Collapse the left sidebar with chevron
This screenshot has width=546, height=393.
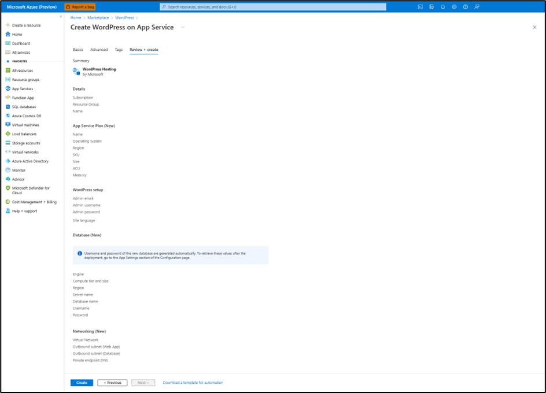[x=61, y=16]
